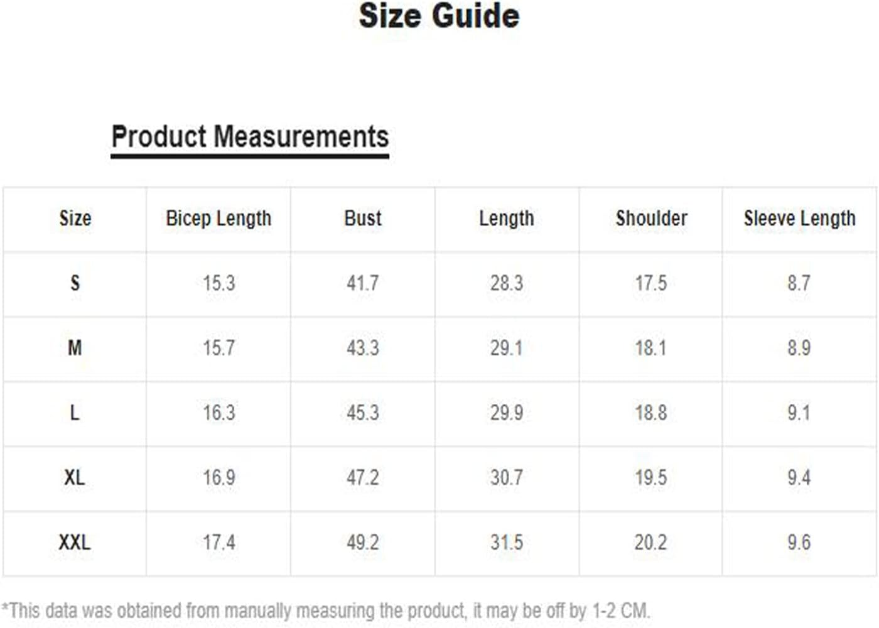Select the shoulder value 18.1
Viewport: 879px width, 628px height.
click(650, 348)
